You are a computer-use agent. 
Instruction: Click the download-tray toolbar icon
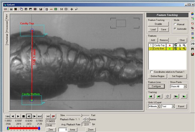click(x=41, y=9)
